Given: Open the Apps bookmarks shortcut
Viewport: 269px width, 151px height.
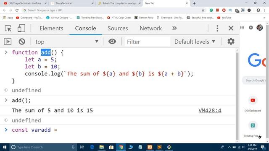Looking at the screenshot, I should coord(8,18).
